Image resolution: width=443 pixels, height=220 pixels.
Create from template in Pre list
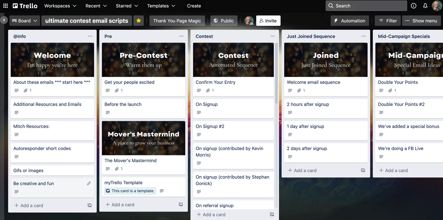pos(181,204)
